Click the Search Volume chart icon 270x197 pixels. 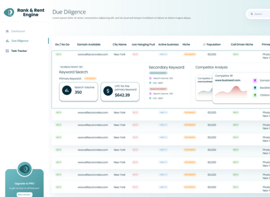(x=67, y=90)
